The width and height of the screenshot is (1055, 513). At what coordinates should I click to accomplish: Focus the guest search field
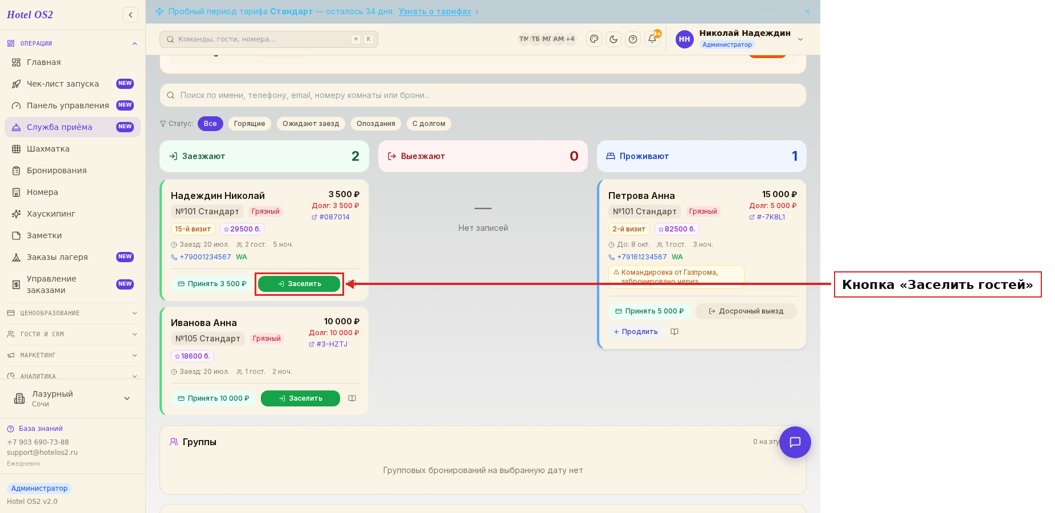coord(482,95)
